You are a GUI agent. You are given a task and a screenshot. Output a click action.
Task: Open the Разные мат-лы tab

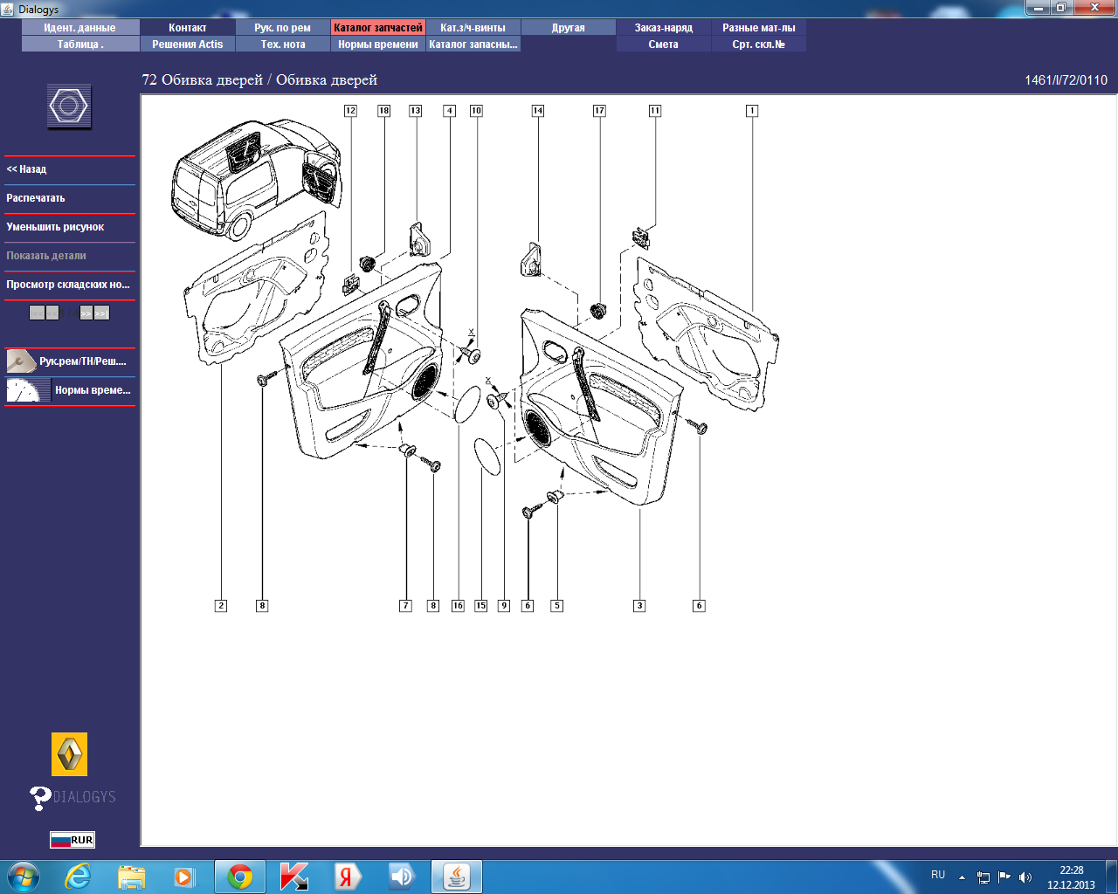pos(759,28)
